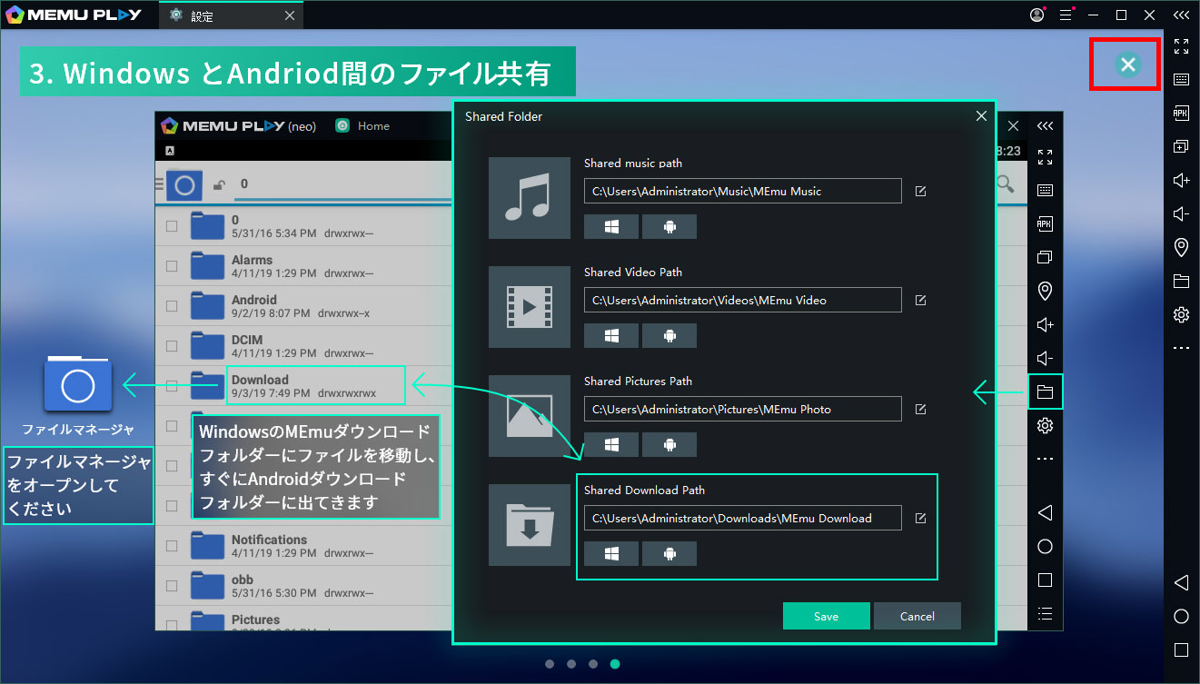1200x684 pixels.
Task: Tap Android home circle in outer sidebar
Action: [1181, 616]
